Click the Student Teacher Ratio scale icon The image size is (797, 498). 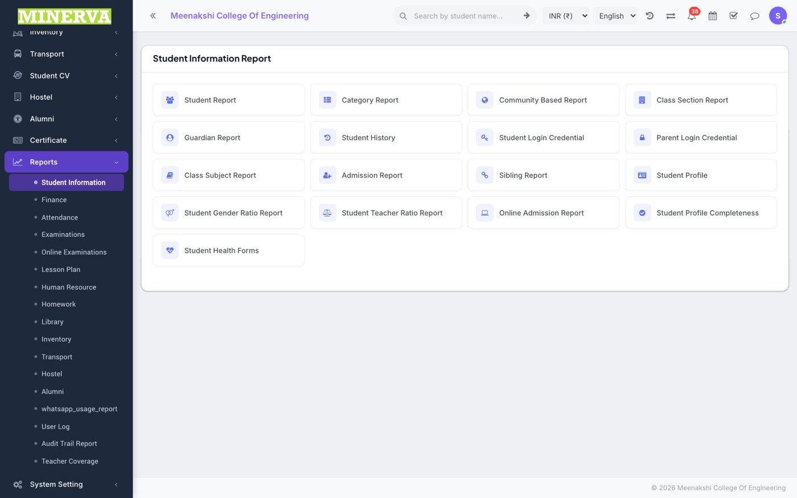click(327, 213)
